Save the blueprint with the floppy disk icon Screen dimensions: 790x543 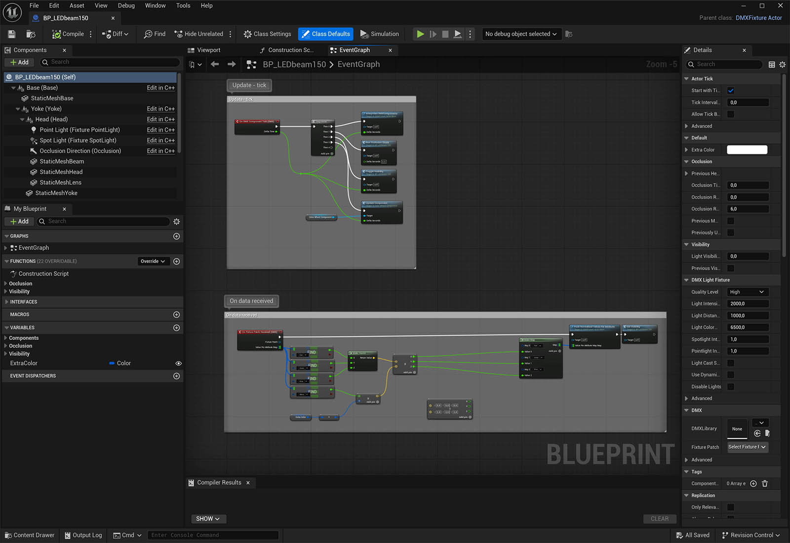pos(11,34)
